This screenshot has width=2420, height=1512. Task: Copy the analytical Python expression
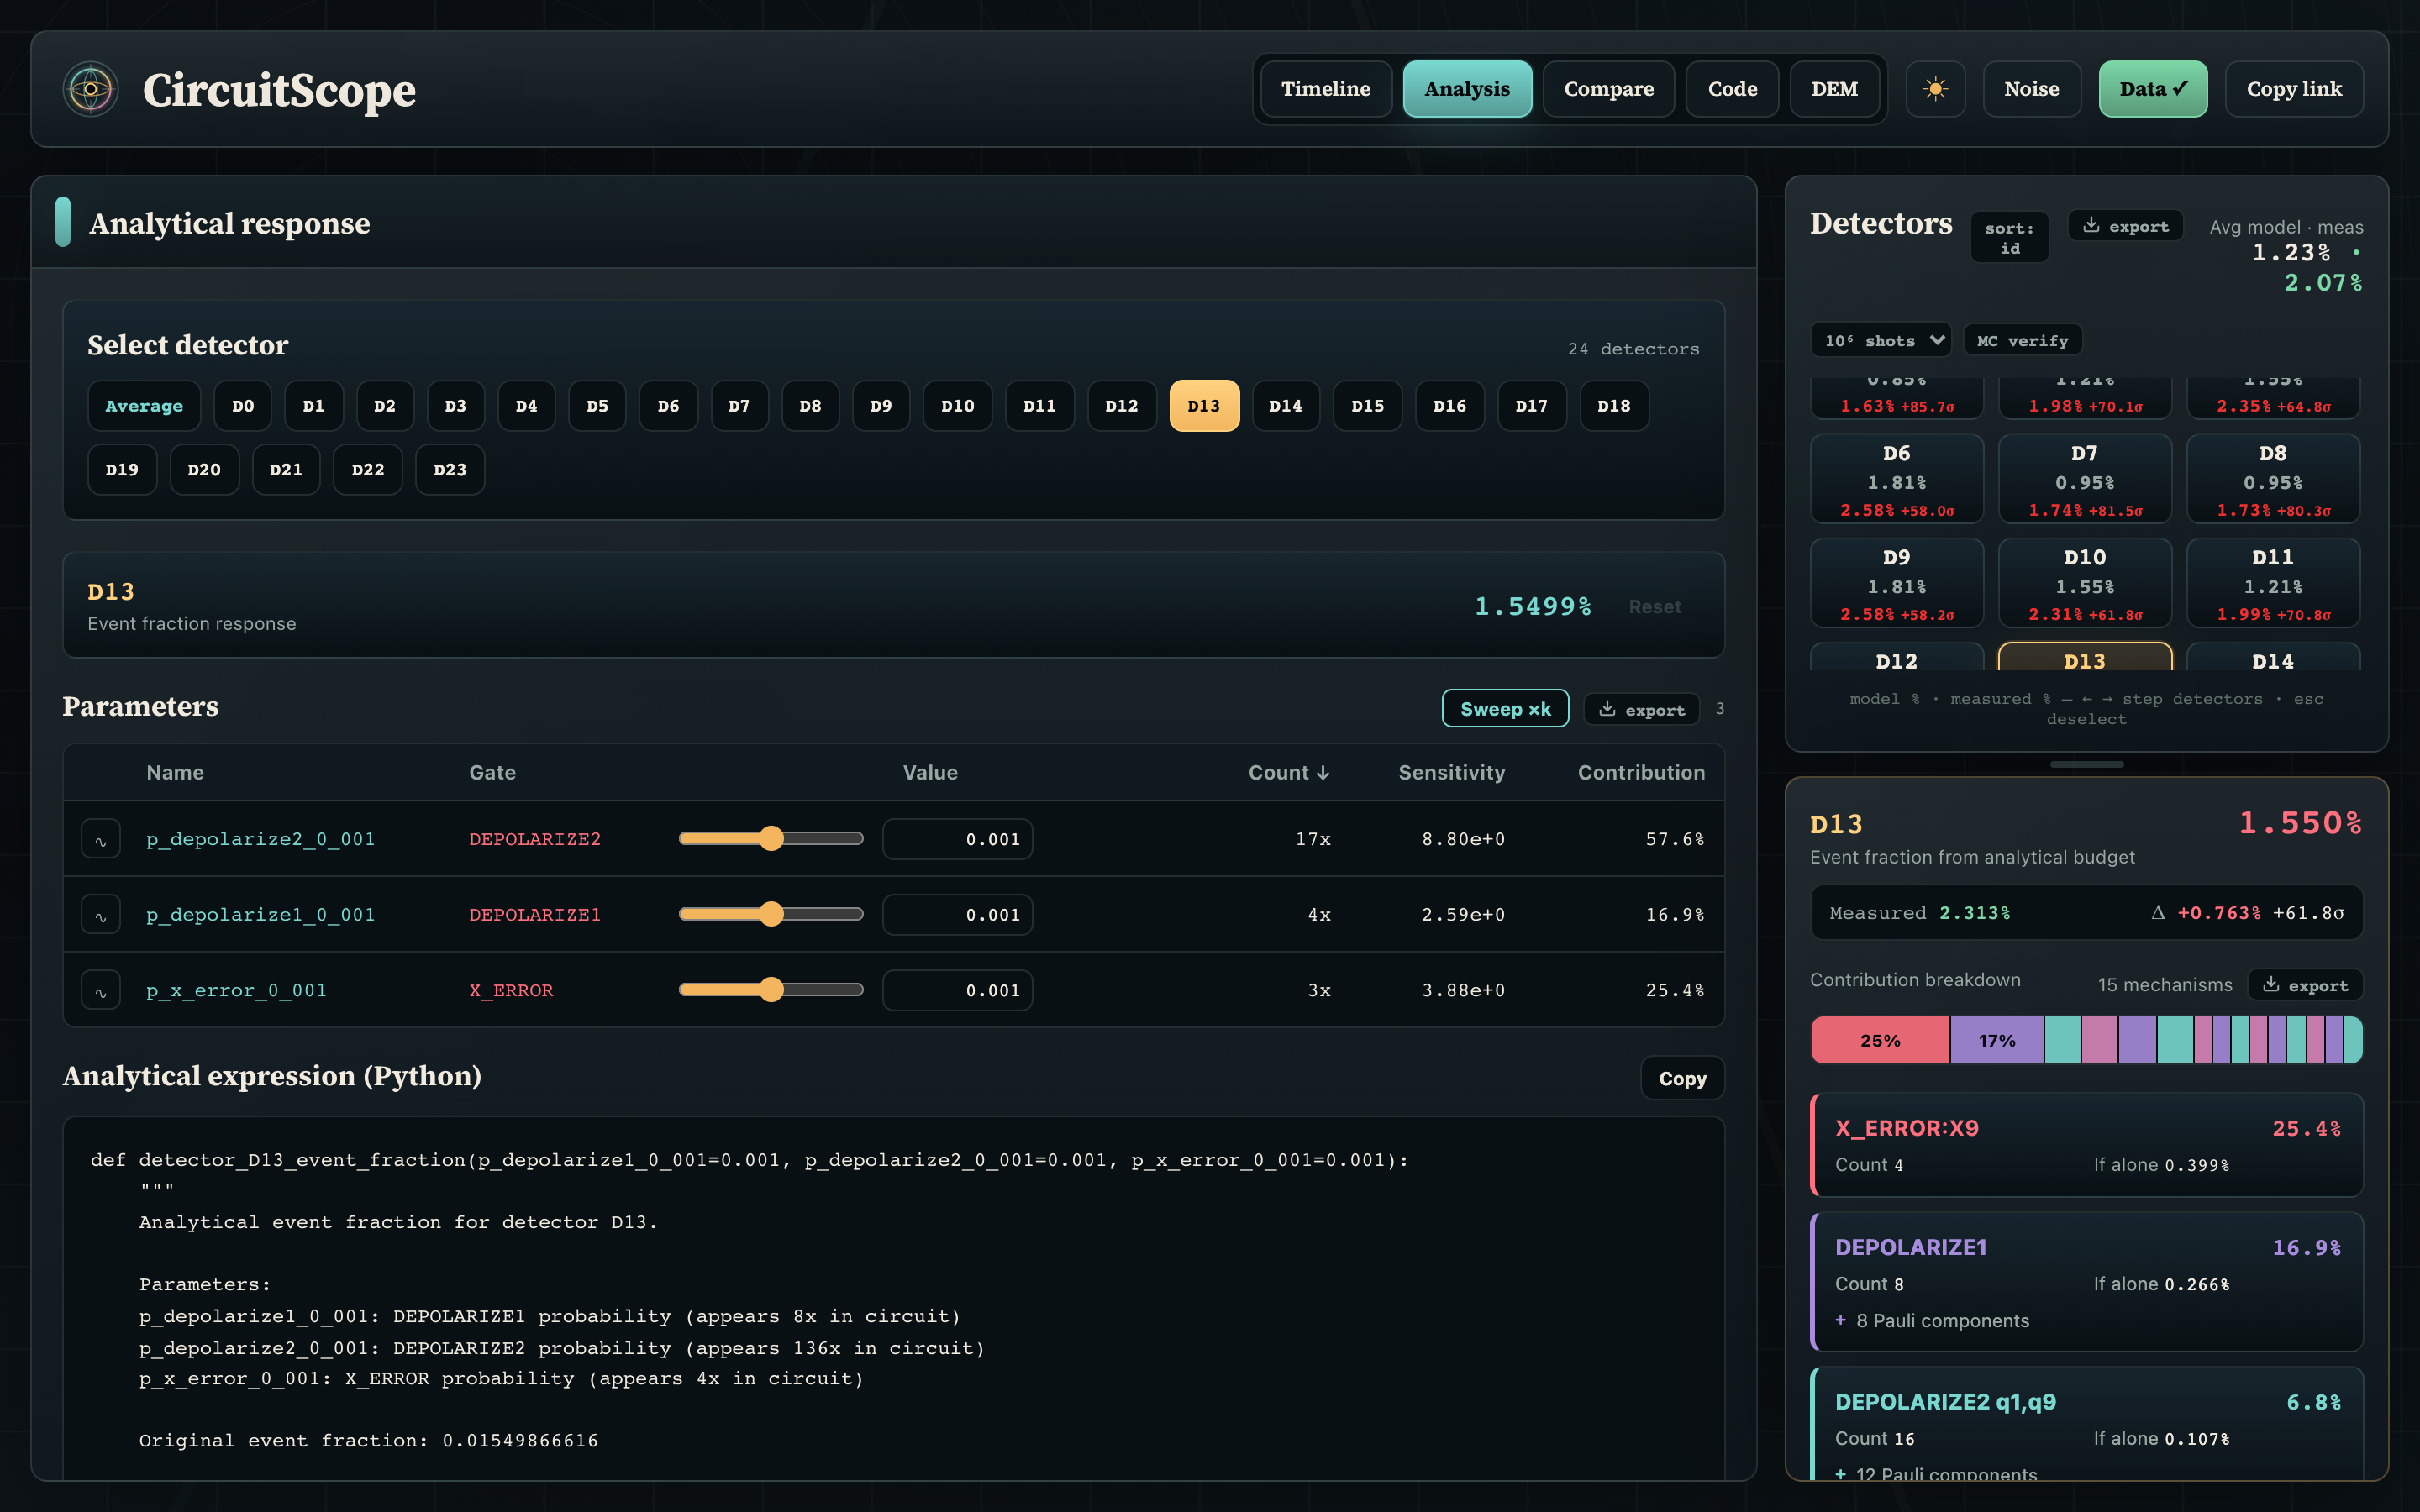coord(1682,1078)
